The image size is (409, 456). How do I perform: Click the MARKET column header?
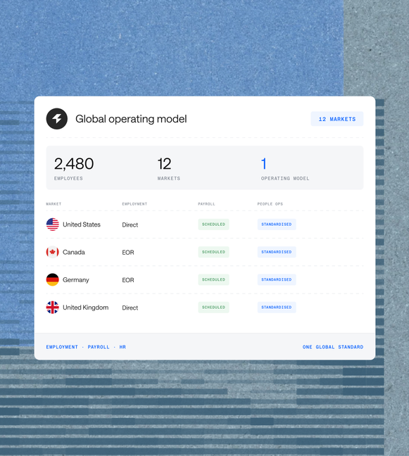coord(54,204)
